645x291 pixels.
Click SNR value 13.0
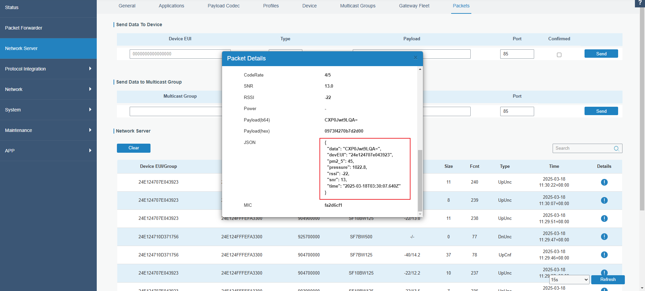coord(329,86)
